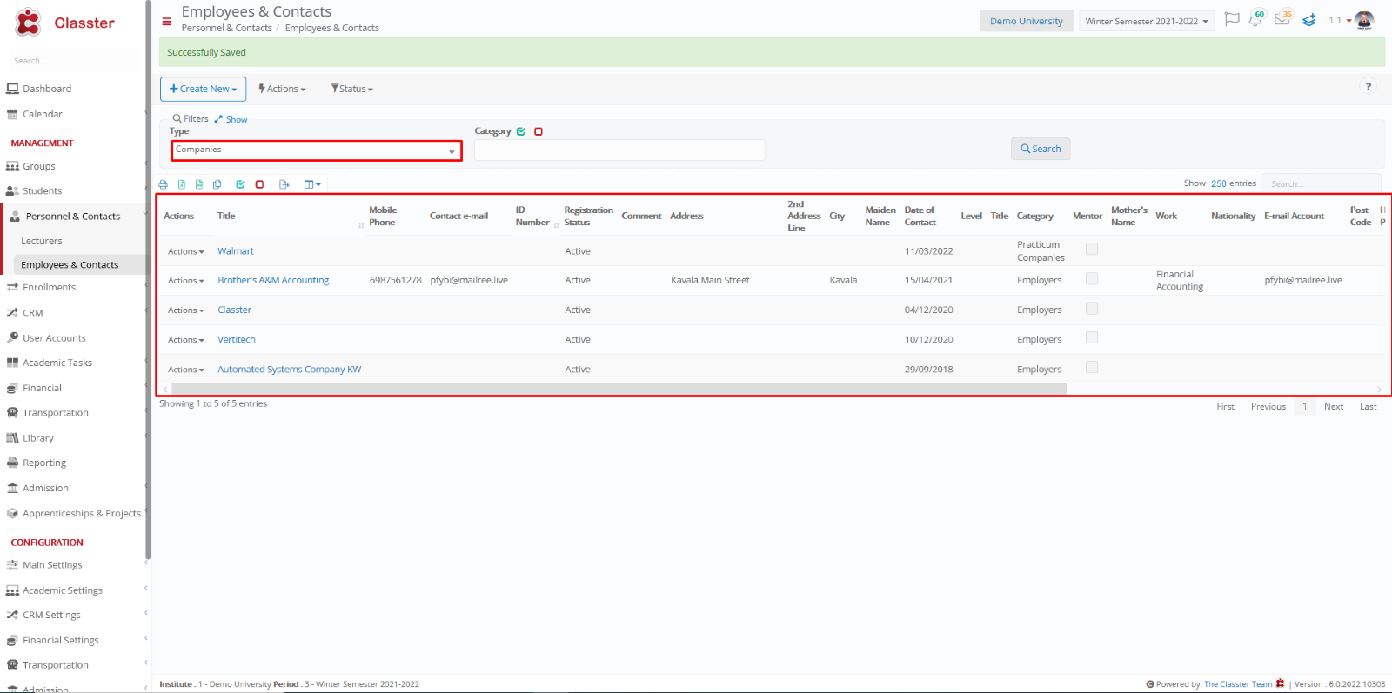1392x693 pixels.
Task: Click the Library books icon in sidebar
Action: click(x=12, y=438)
